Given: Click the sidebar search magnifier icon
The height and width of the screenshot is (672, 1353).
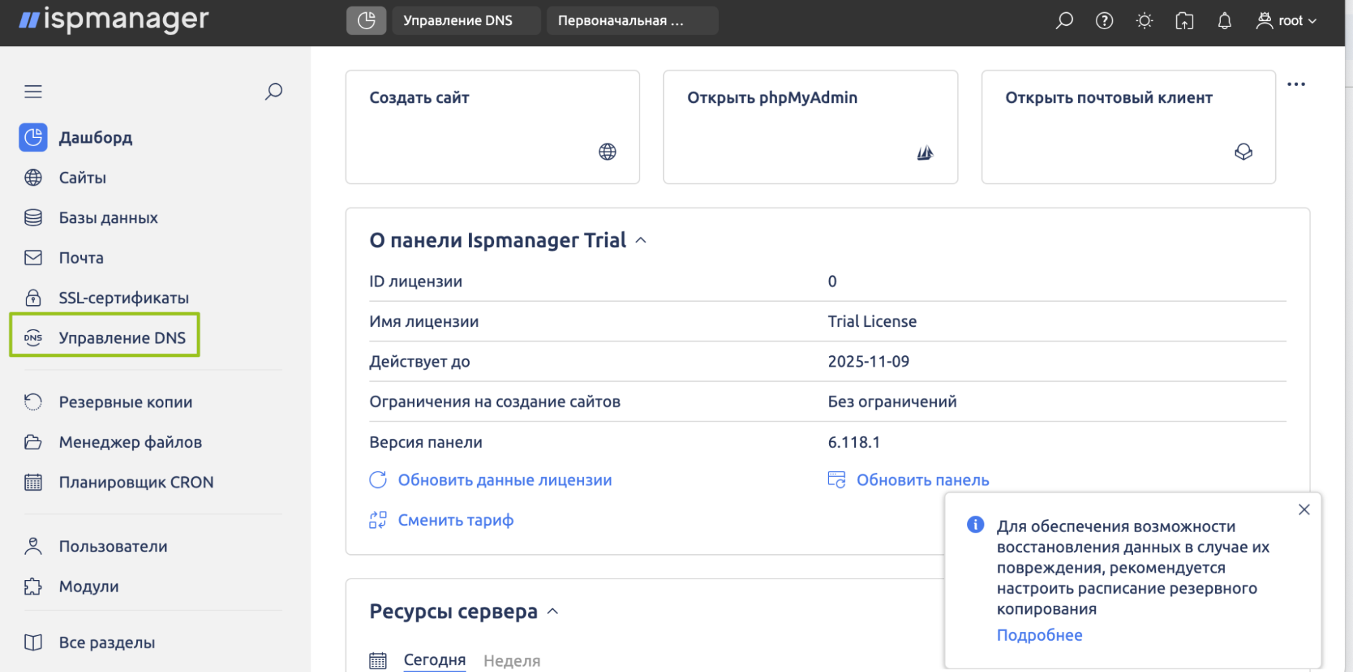Looking at the screenshot, I should coord(273,91).
